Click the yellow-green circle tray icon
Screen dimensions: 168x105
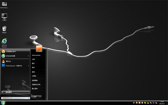tap(145, 103)
